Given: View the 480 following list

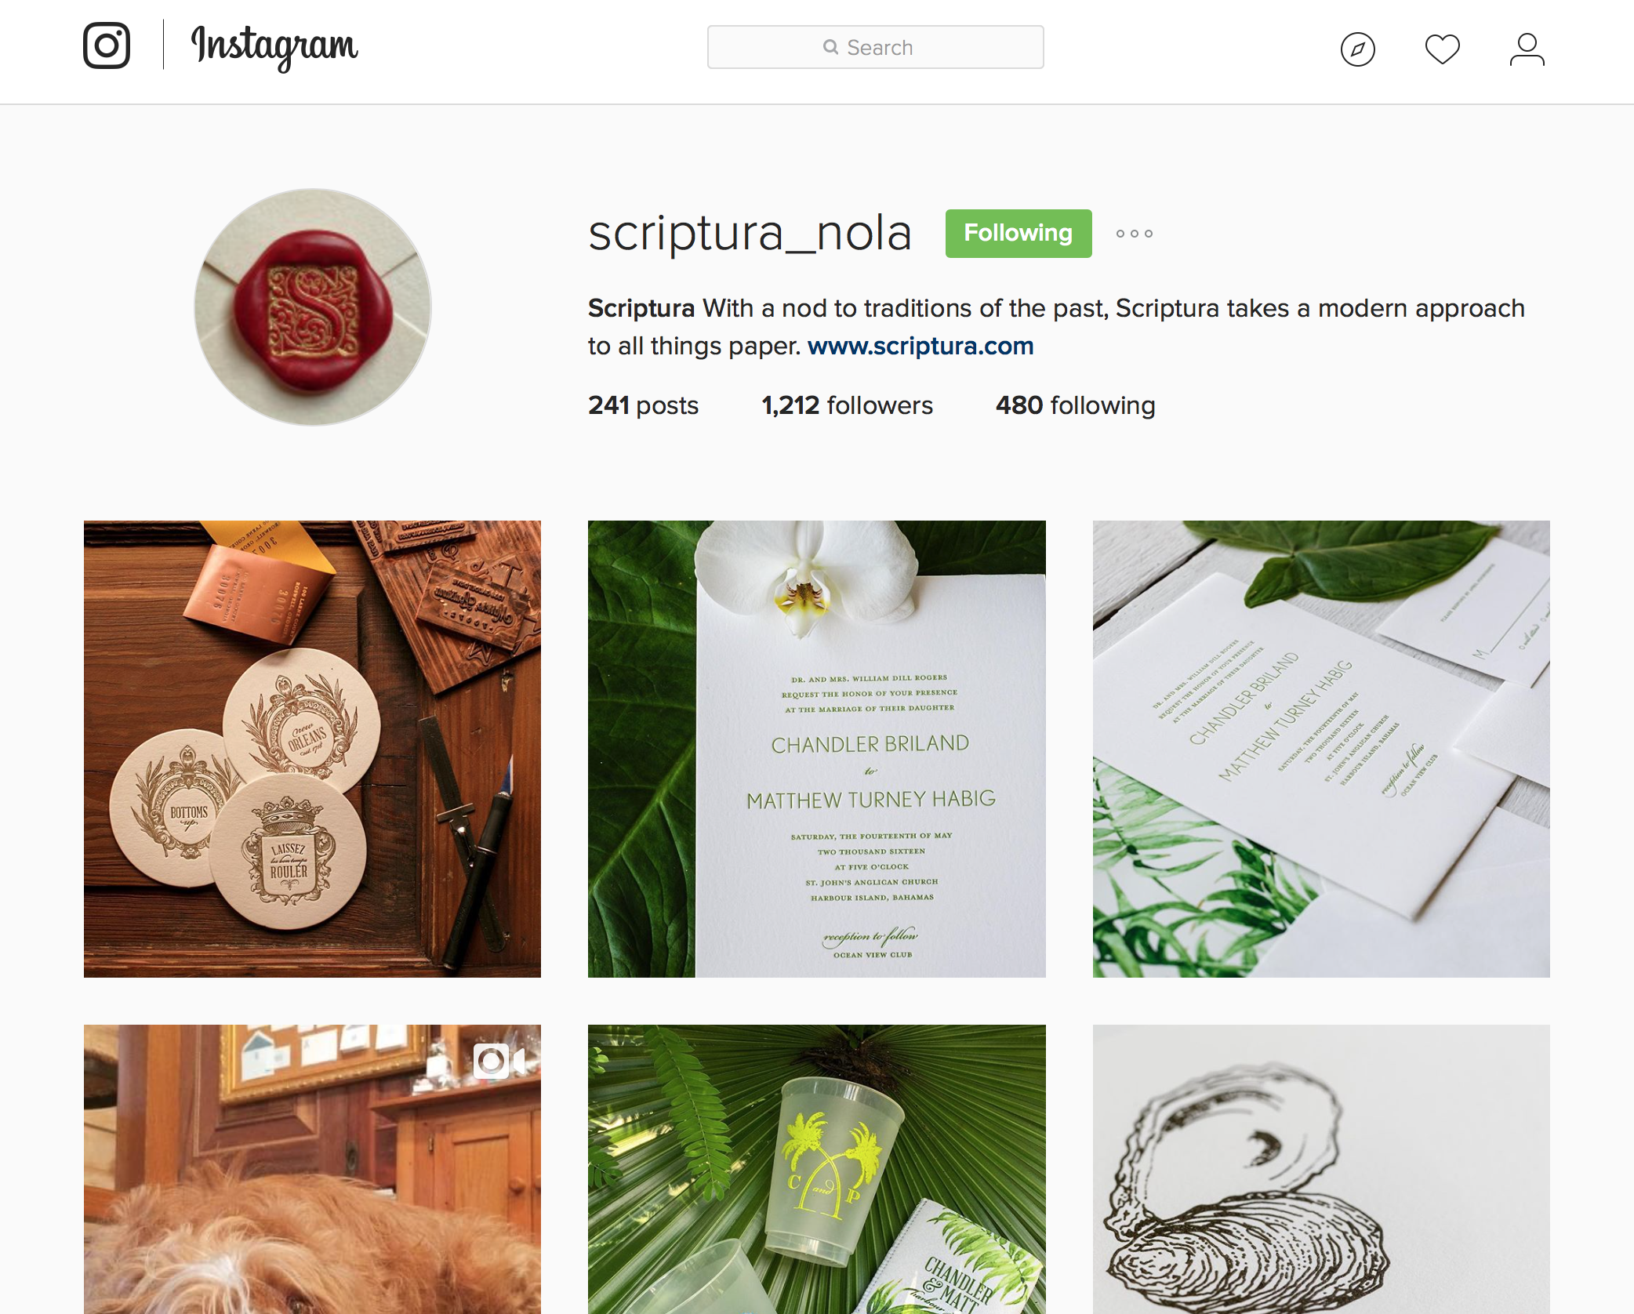Looking at the screenshot, I should coord(1075,405).
